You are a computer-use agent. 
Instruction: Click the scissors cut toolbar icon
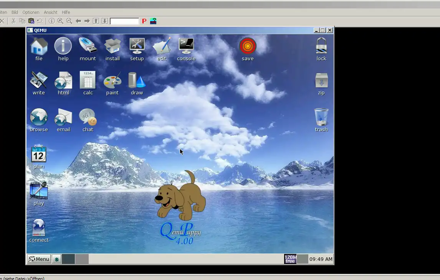coord(13,21)
